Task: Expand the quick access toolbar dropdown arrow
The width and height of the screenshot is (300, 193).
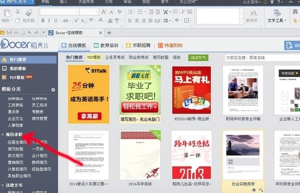Action: pyautogui.click(x=43, y=32)
